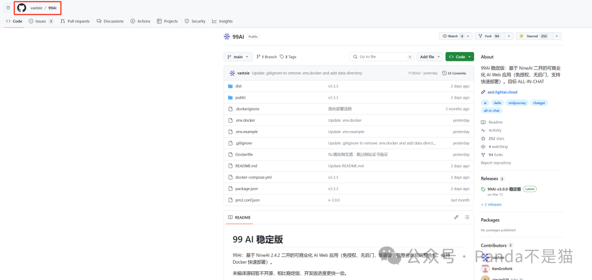View the 252 stars link
The height and width of the screenshot is (280, 592).
pyautogui.click(x=493, y=139)
